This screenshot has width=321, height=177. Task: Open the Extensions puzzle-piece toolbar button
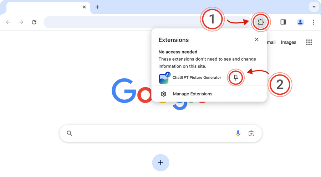(261, 22)
